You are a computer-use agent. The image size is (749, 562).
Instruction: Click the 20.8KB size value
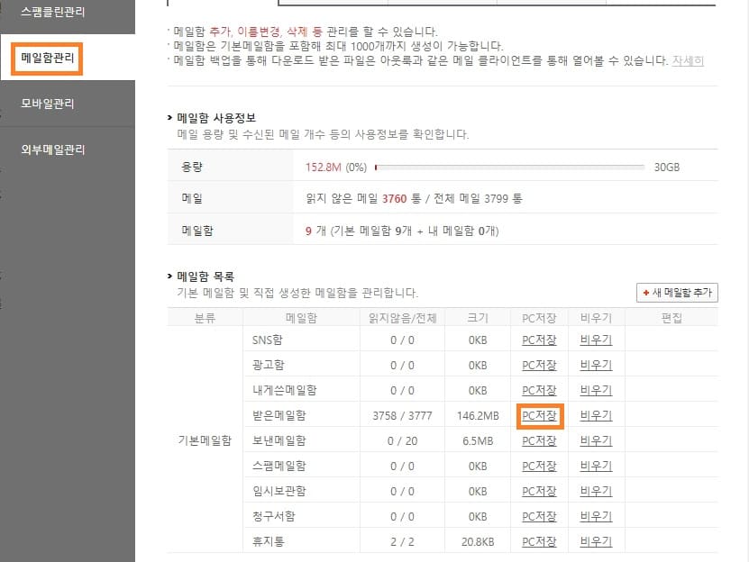(x=478, y=542)
